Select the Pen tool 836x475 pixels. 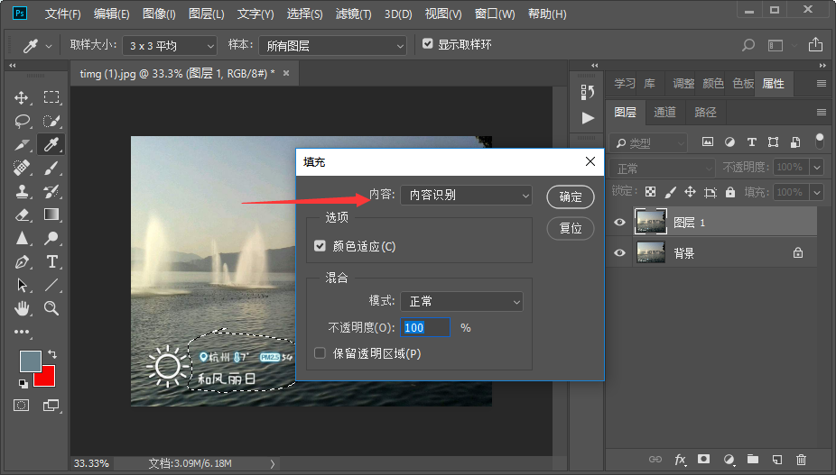tap(22, 261)
